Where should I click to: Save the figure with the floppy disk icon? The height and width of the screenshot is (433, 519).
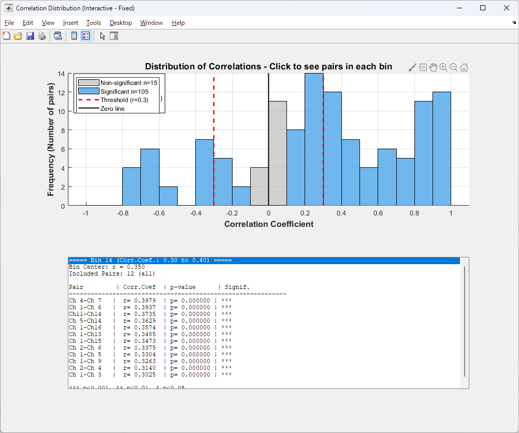(30, 36)
